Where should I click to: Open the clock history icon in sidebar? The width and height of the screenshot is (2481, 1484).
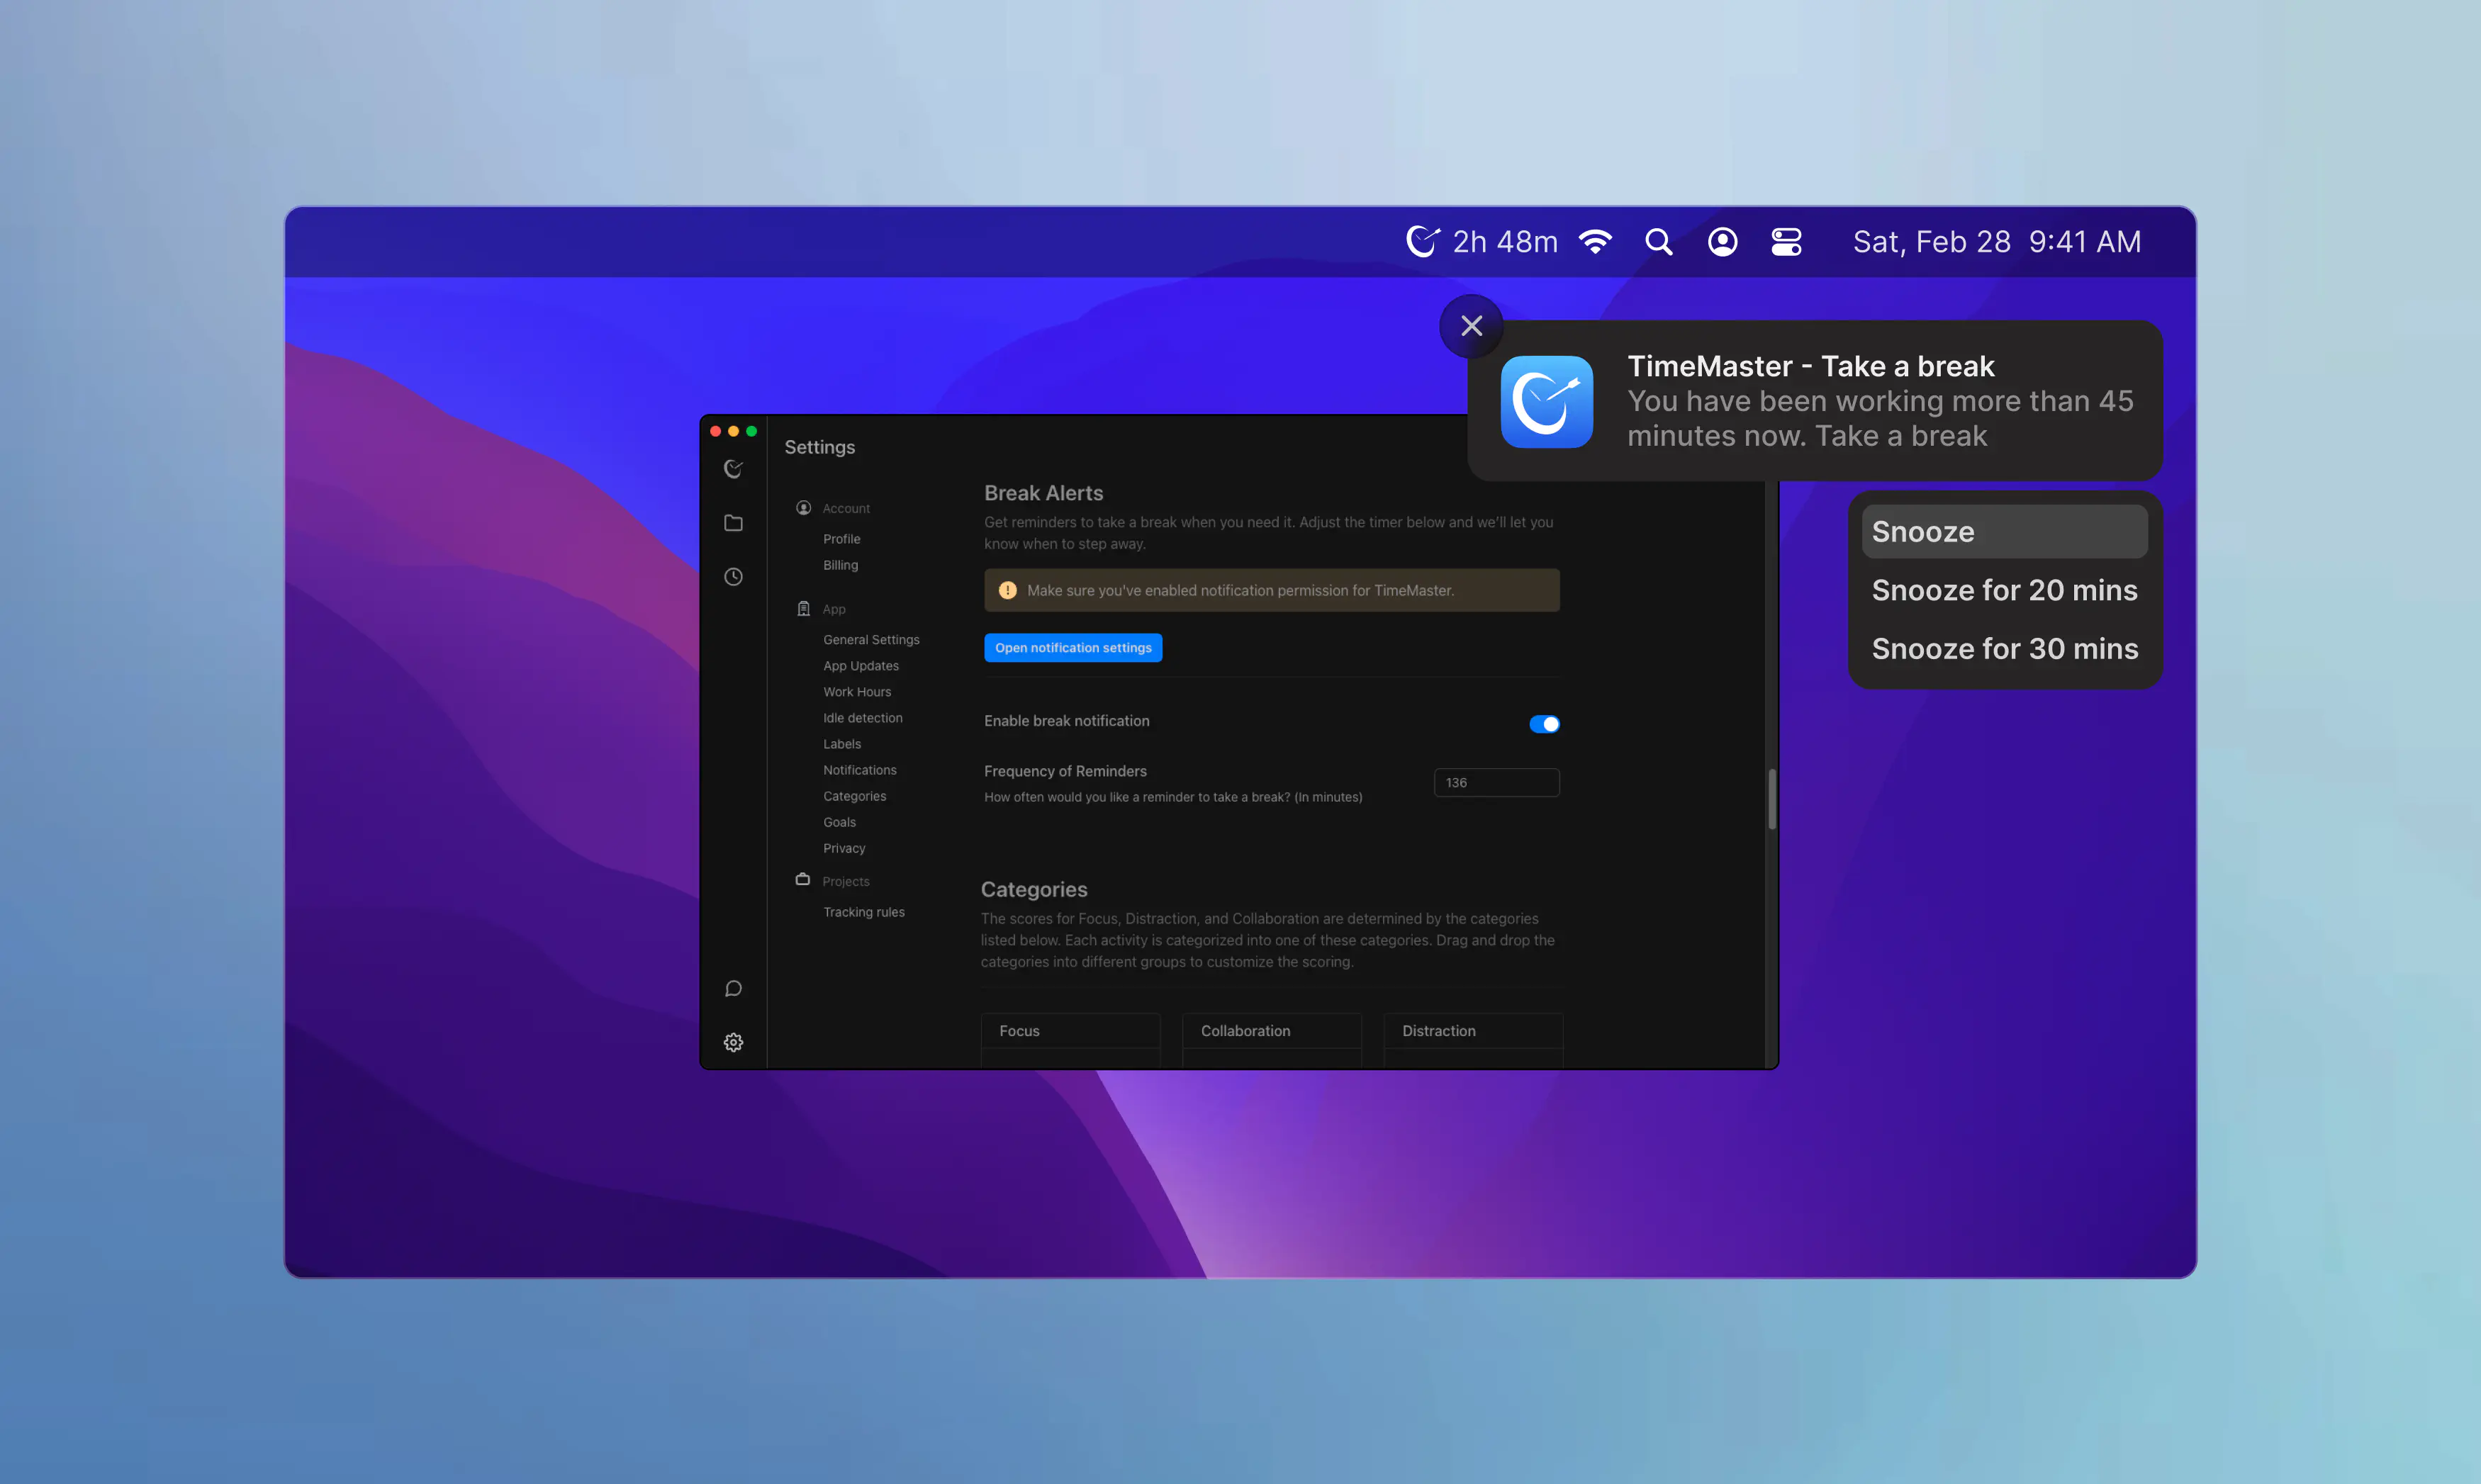click(x=733, y=577)
